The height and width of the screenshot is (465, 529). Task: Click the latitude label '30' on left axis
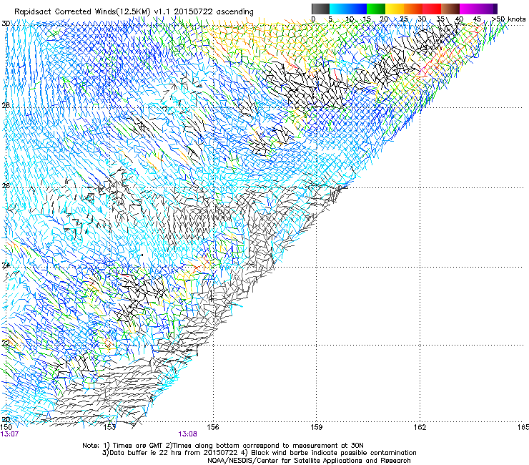point(6,24)
